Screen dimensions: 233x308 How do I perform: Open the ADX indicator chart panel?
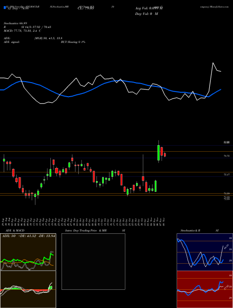pos(28,252)
